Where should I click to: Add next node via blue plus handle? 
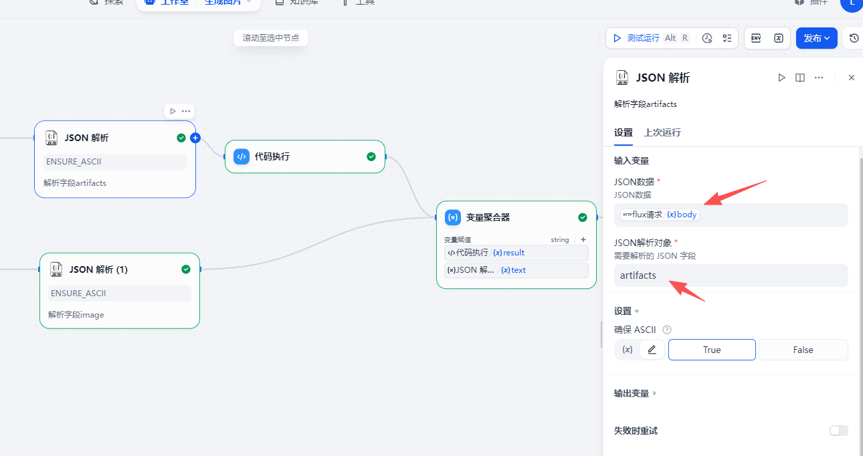(x=195, y=138)
